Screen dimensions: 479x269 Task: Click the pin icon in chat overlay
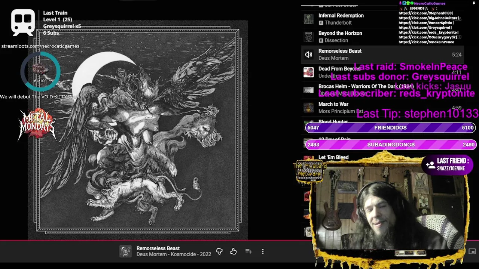[x=474, y=3]
